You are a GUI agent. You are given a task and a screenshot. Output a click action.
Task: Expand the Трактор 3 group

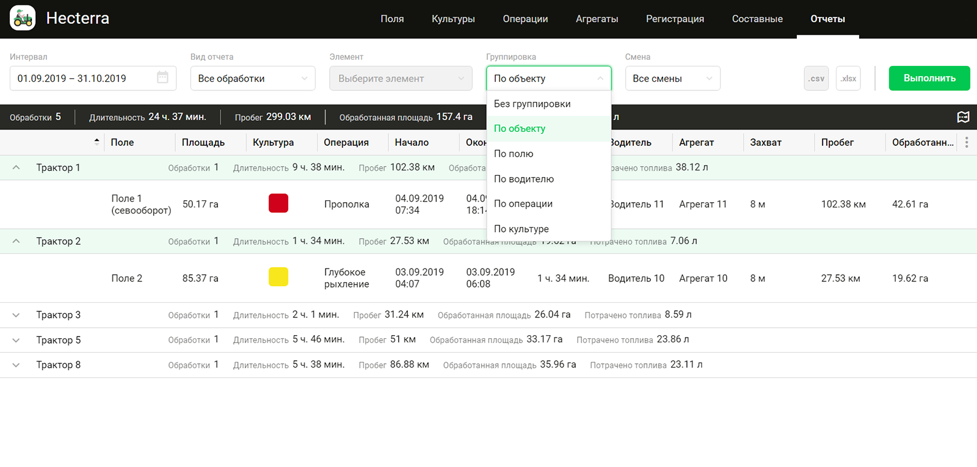coord(16,315)
